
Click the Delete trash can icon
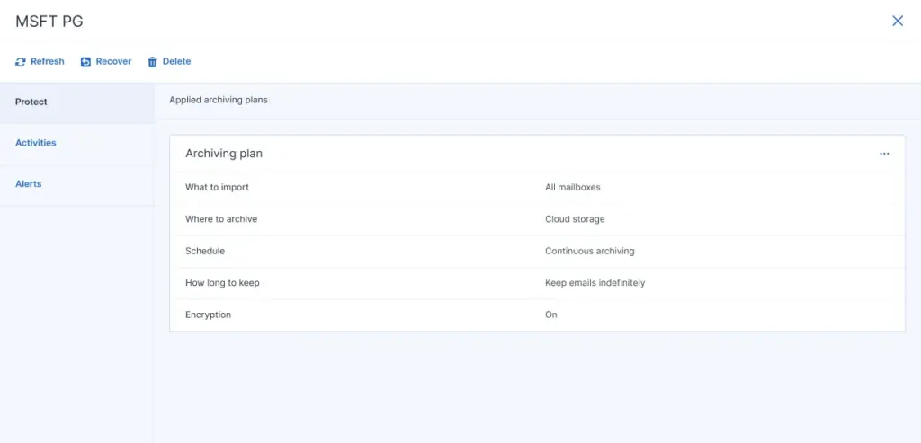click(152, 62)
